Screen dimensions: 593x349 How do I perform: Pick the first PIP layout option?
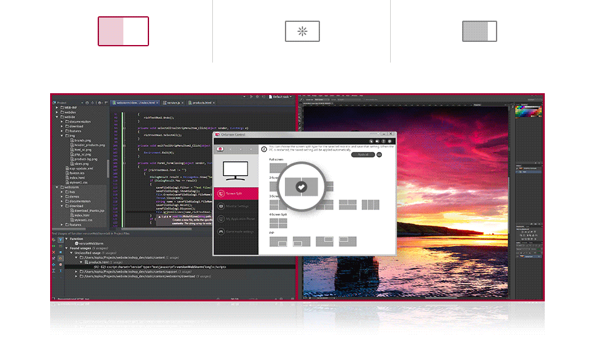click(279, 242)
